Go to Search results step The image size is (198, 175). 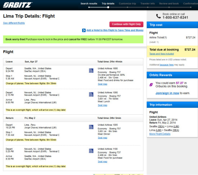pyautogui.click(x=89, y=4)
